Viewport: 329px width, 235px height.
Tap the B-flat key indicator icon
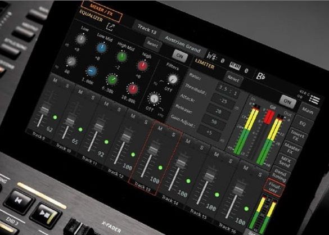[x=260, y=76]
